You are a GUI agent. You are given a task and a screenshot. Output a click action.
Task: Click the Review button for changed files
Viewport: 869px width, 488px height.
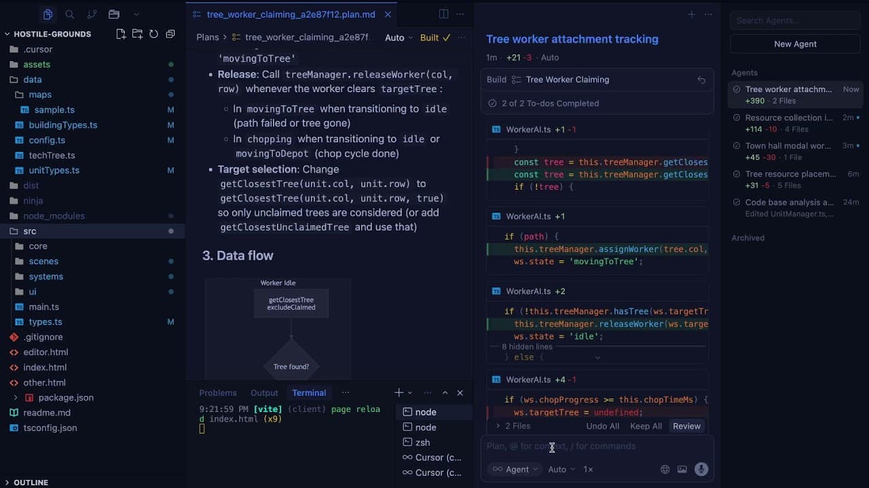[686, 426]
